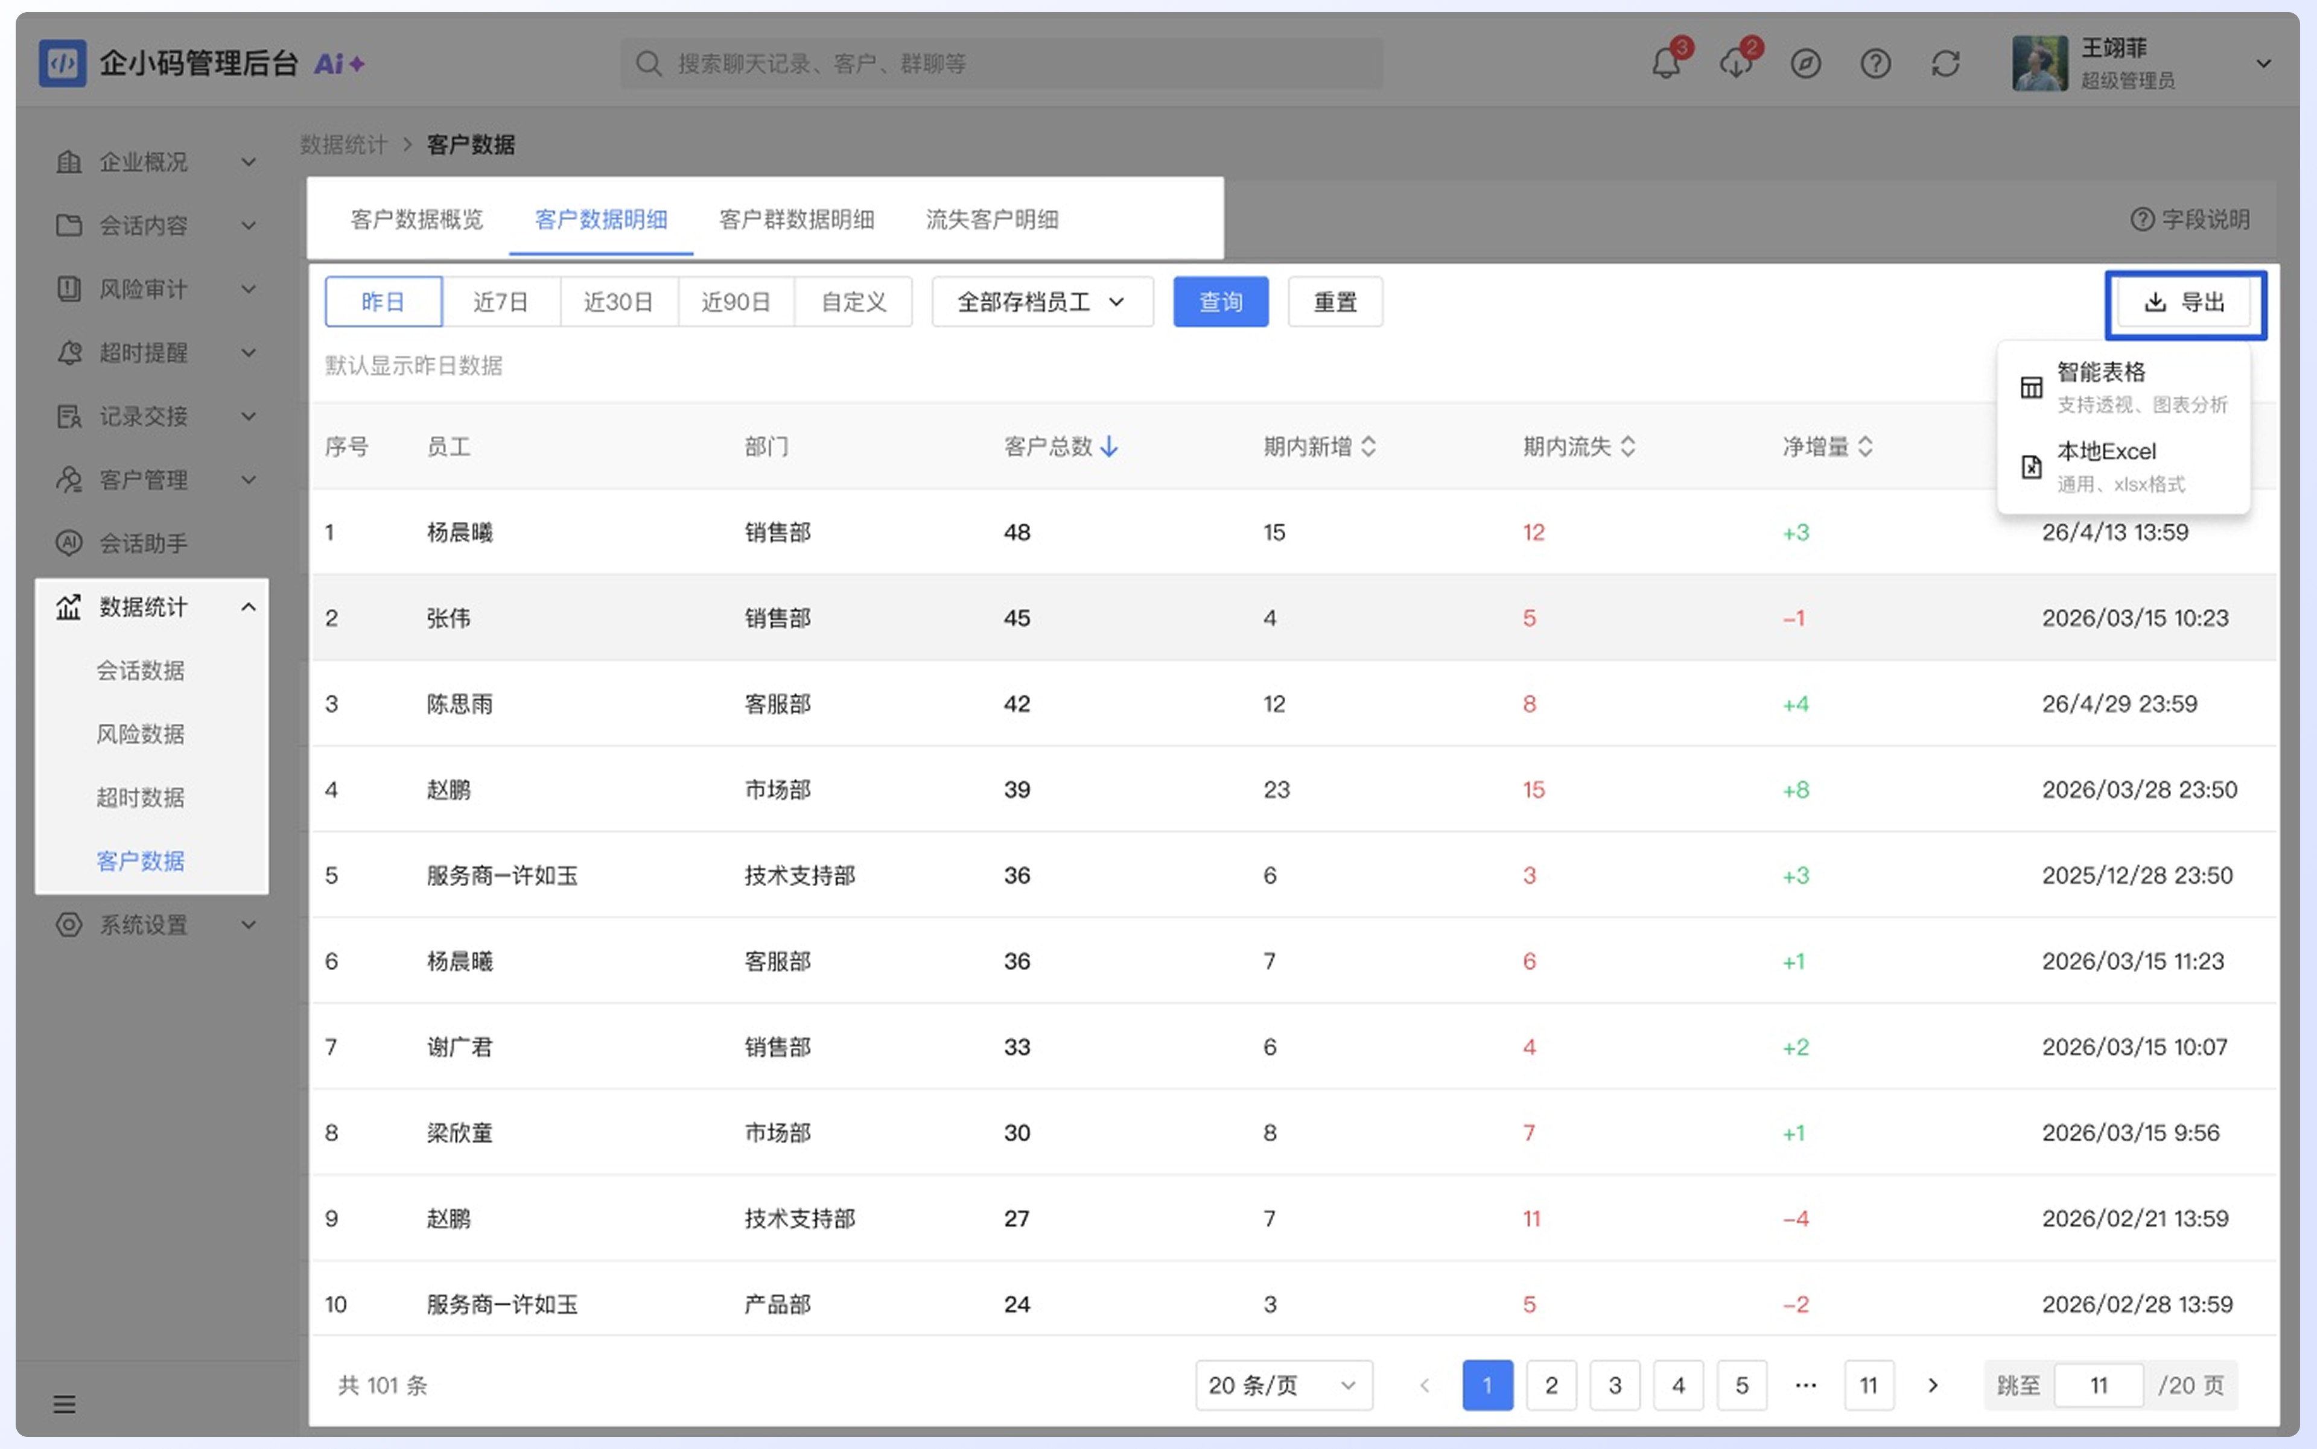This screenshot has height=1449, width=2317.
Task: Open the 全部存档员工 dropdown
Action: pos(1042,302)
